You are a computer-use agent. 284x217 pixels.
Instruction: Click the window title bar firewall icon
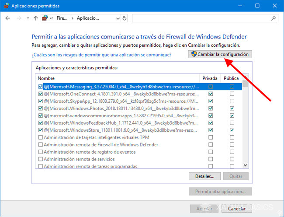pos(6,6)
